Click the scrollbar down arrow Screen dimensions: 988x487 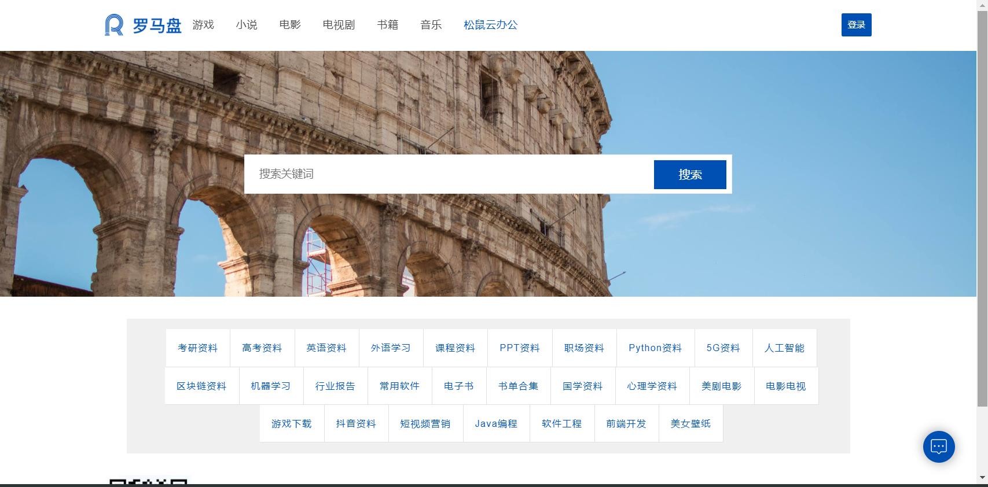click(x=982, y=478)
